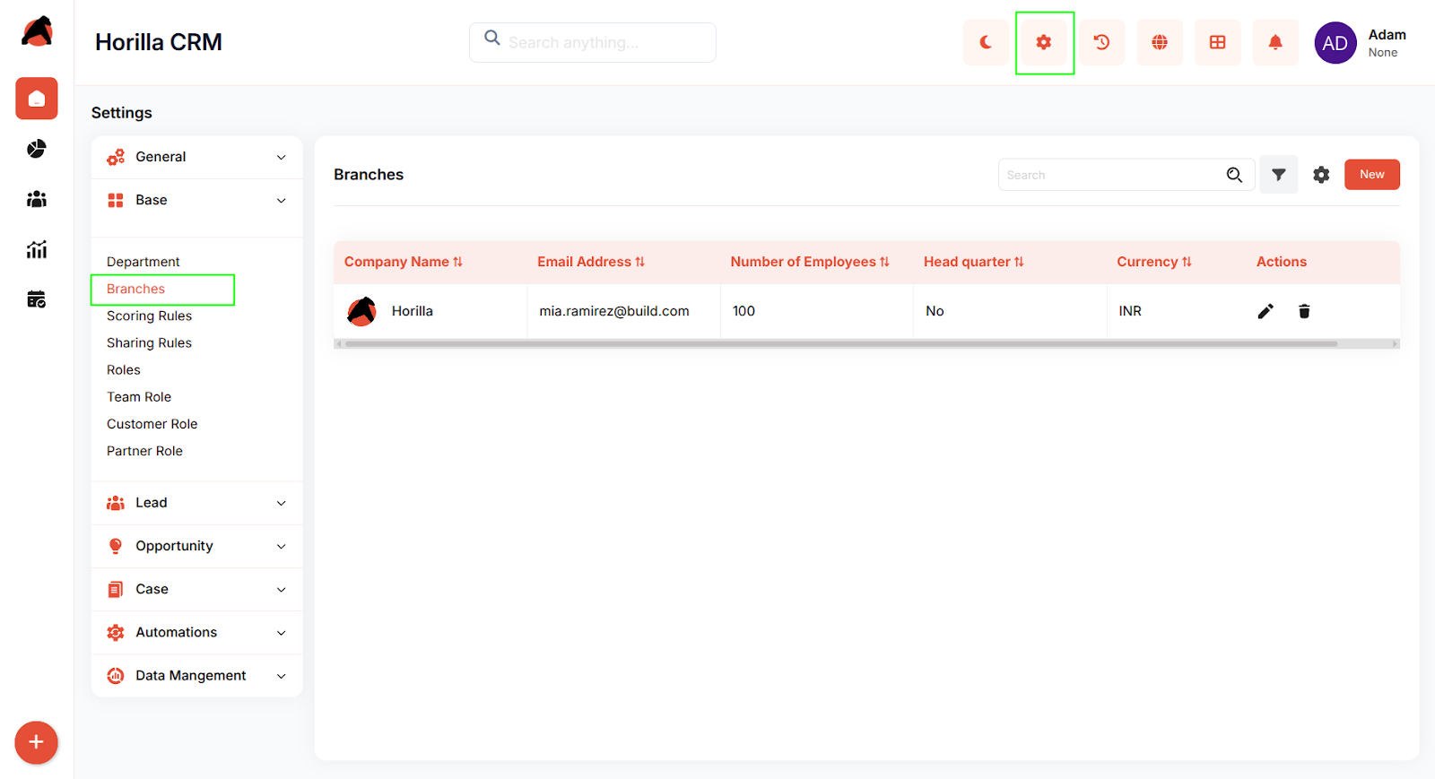The image size is (1435, 779).
Task: Open language globe icon
Action: pyautogui.click(x=1160, y=42)
